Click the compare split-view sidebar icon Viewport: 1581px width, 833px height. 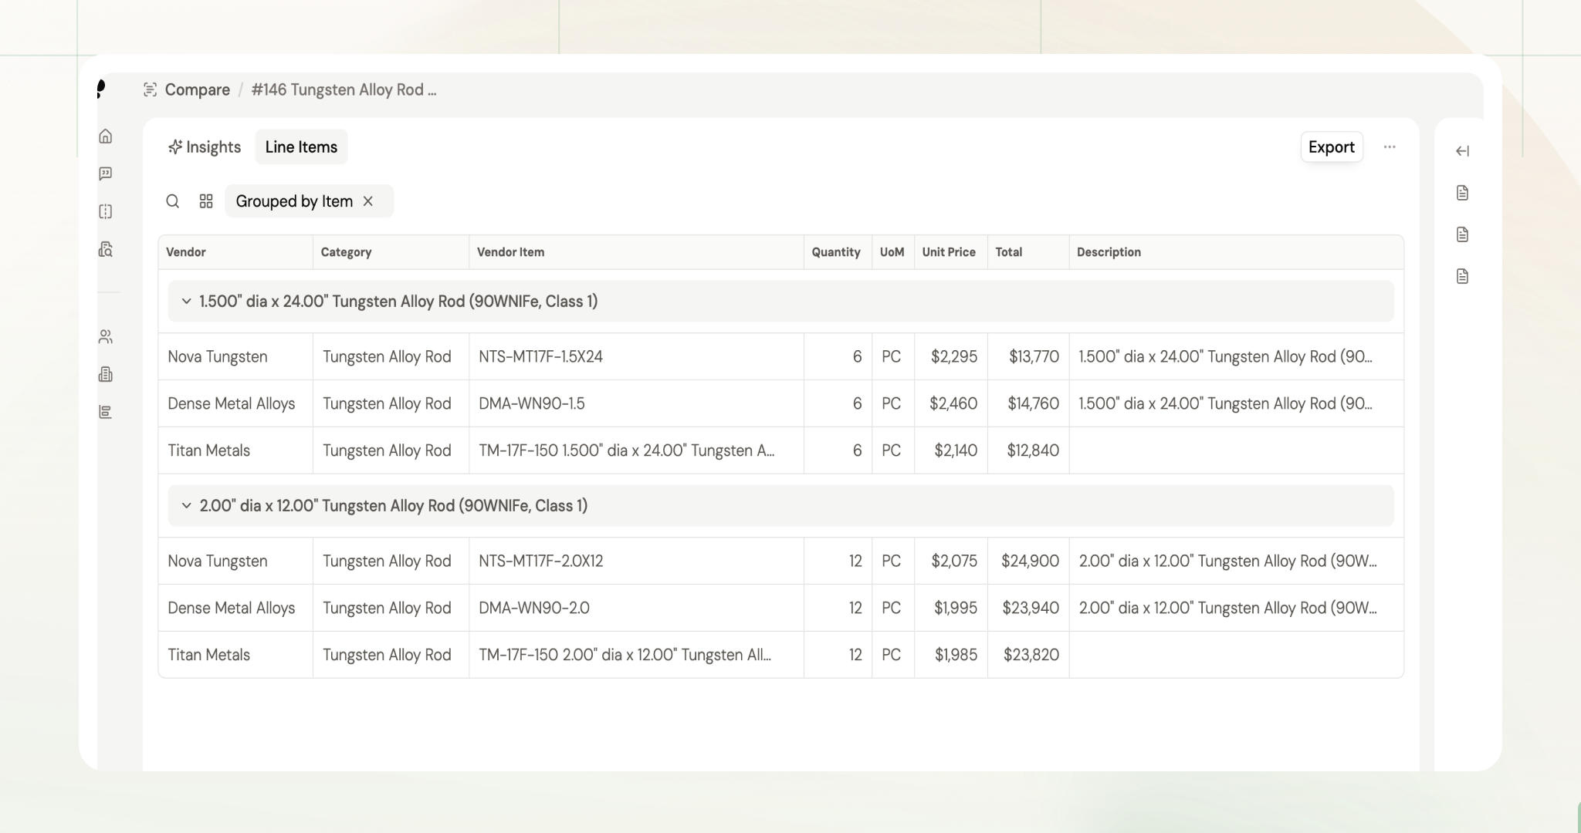tap(106, 211)
